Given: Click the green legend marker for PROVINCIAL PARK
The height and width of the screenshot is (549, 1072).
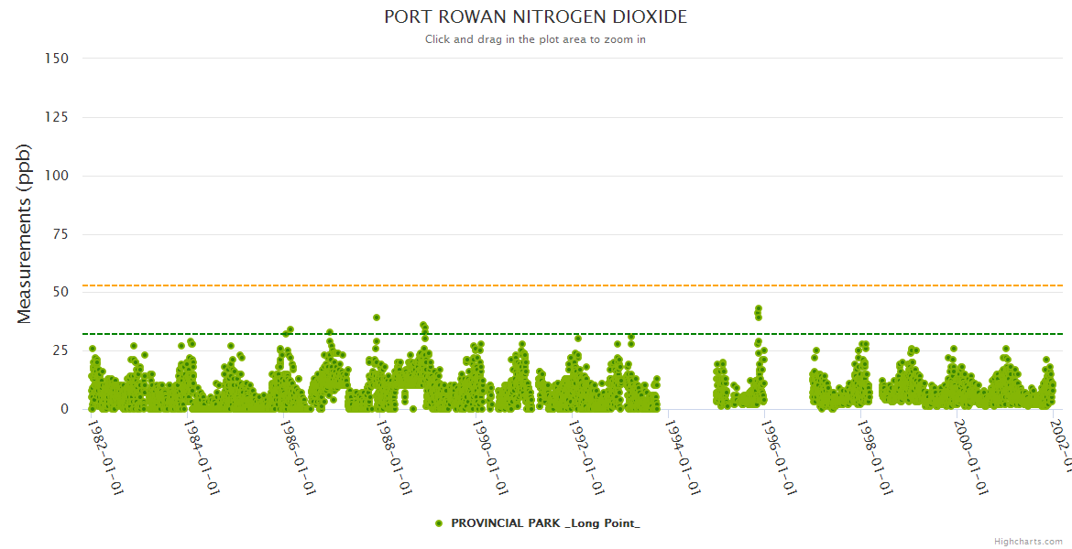Looking at the screenshot, I should pos(439,523).
